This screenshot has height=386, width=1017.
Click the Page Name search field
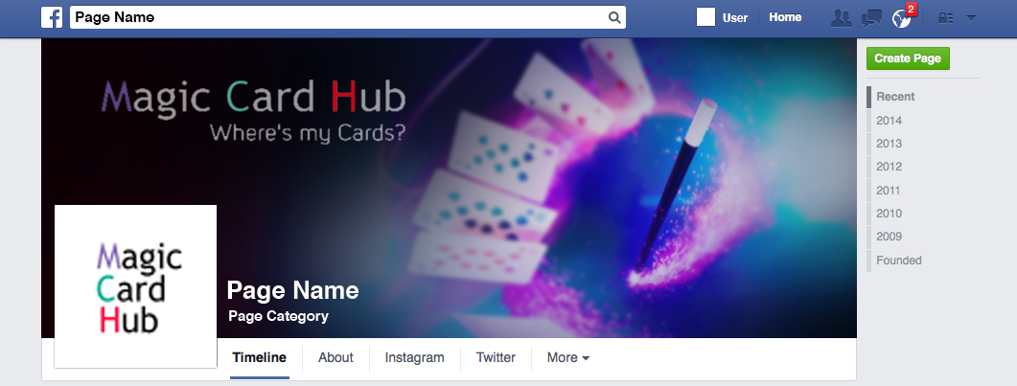click(348, 17)
